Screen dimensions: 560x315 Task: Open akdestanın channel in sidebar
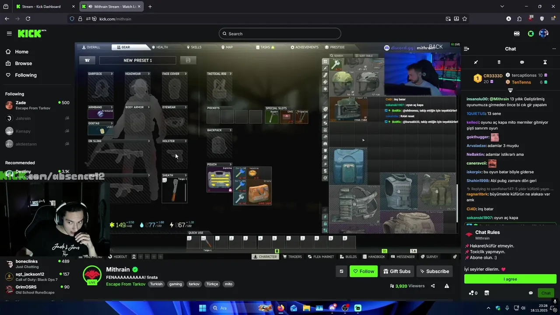37,143
